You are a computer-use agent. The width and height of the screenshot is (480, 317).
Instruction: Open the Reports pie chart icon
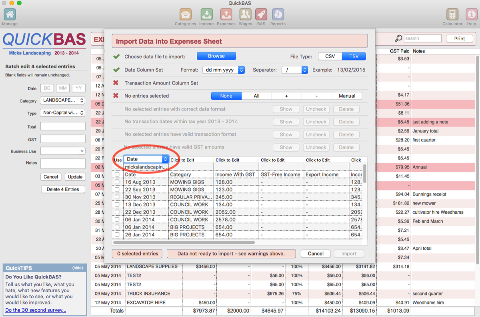click(x=278, y=15)
